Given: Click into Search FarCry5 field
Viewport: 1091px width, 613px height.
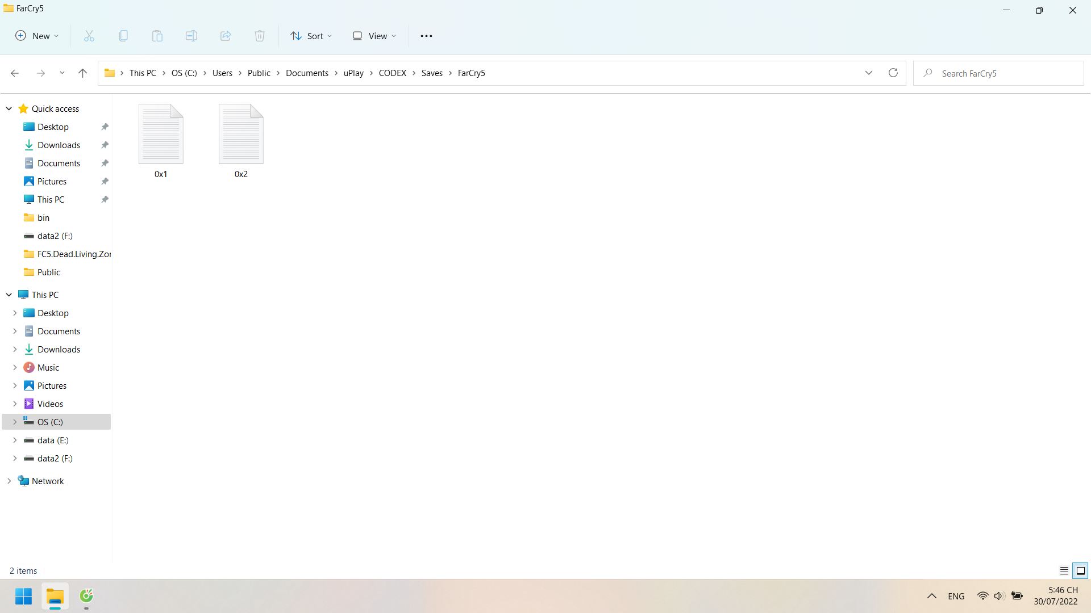Looking at the screenshot, I should (x=998, y=73).
